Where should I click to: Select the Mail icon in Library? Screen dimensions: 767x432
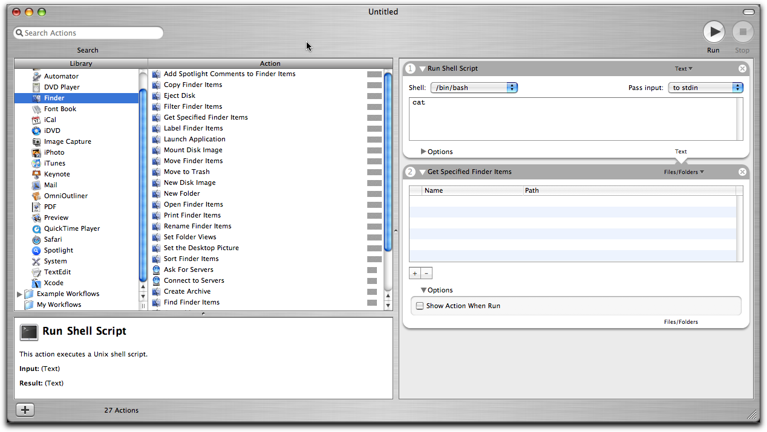[x=36, y=185]
